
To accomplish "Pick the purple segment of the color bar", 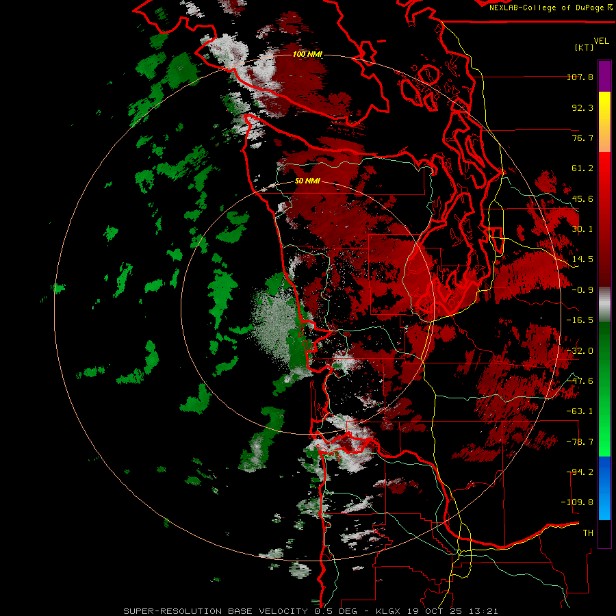I will pos(604,76).
